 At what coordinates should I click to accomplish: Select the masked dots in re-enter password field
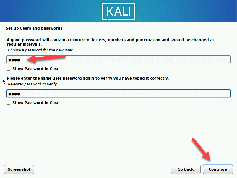pos(14,94)
